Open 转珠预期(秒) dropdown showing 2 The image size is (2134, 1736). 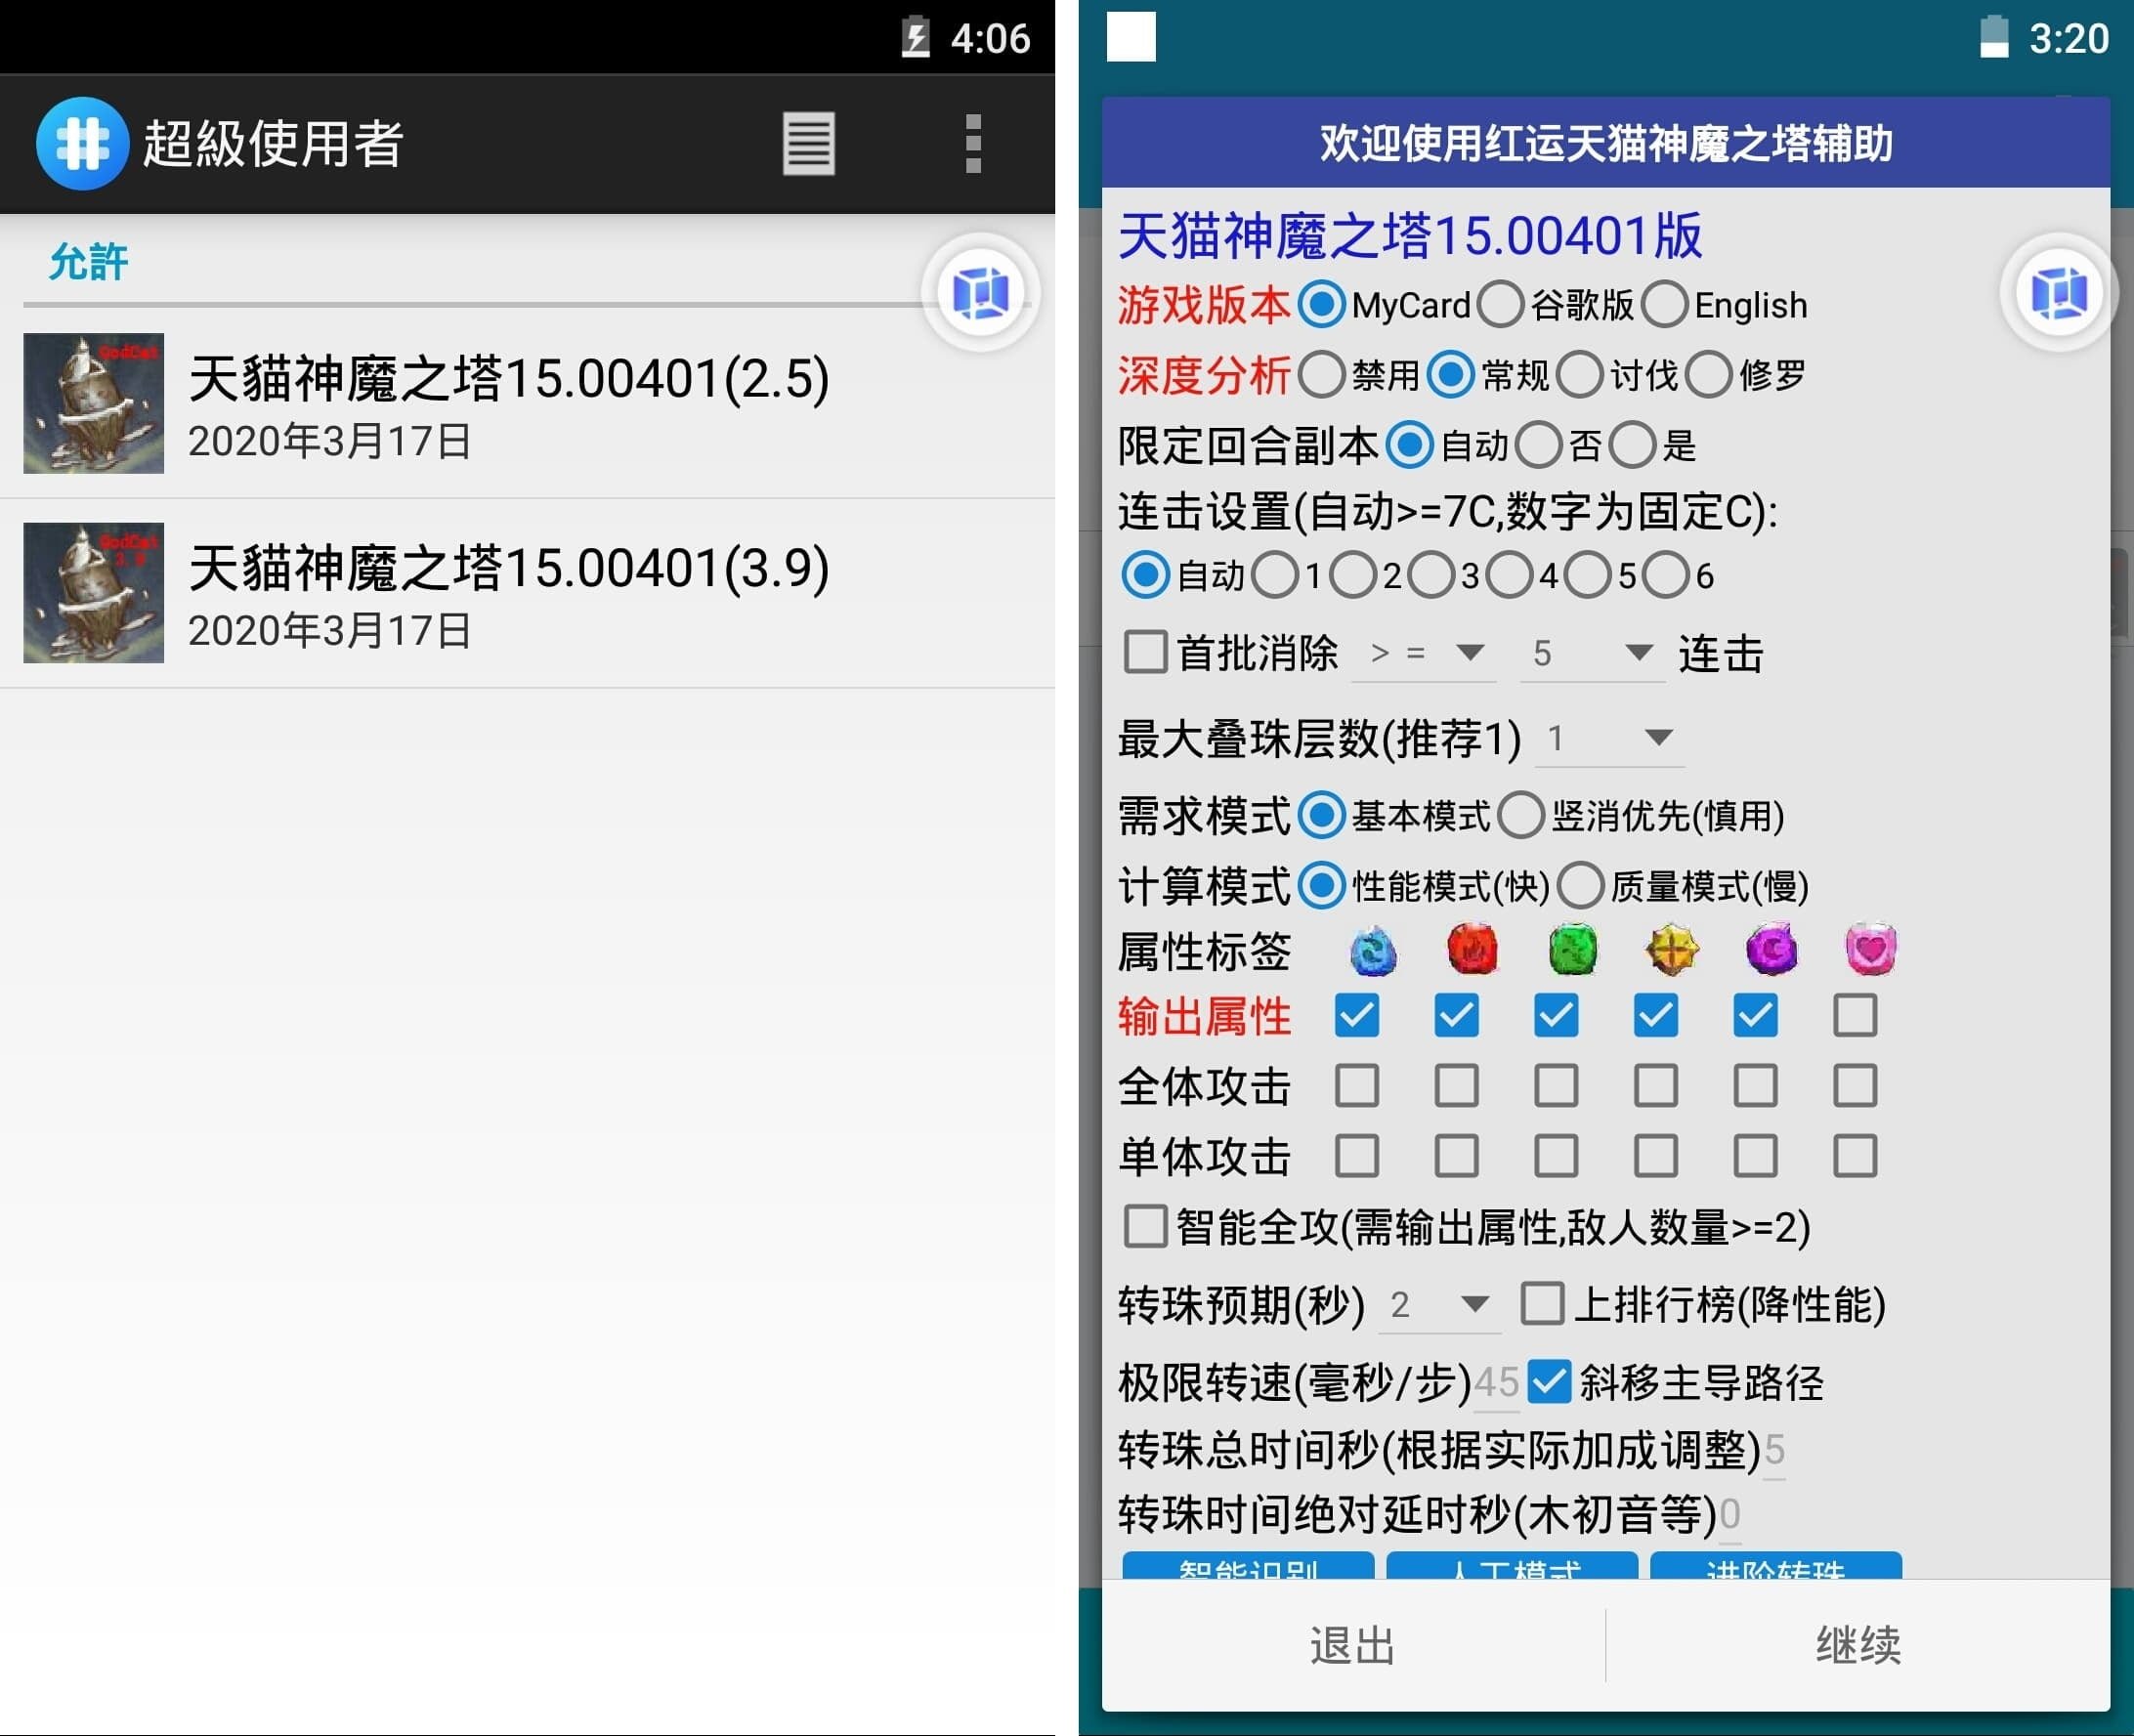click(1439, 1304)
